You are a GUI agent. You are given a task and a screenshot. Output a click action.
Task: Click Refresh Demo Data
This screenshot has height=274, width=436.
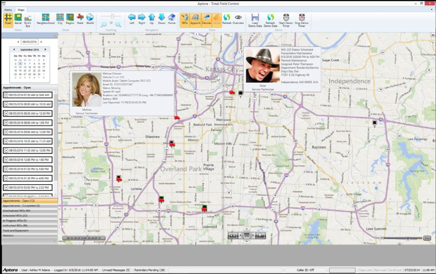271,20
